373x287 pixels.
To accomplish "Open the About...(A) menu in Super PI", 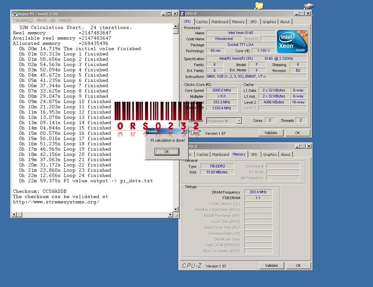I will [x=46, y=20].
